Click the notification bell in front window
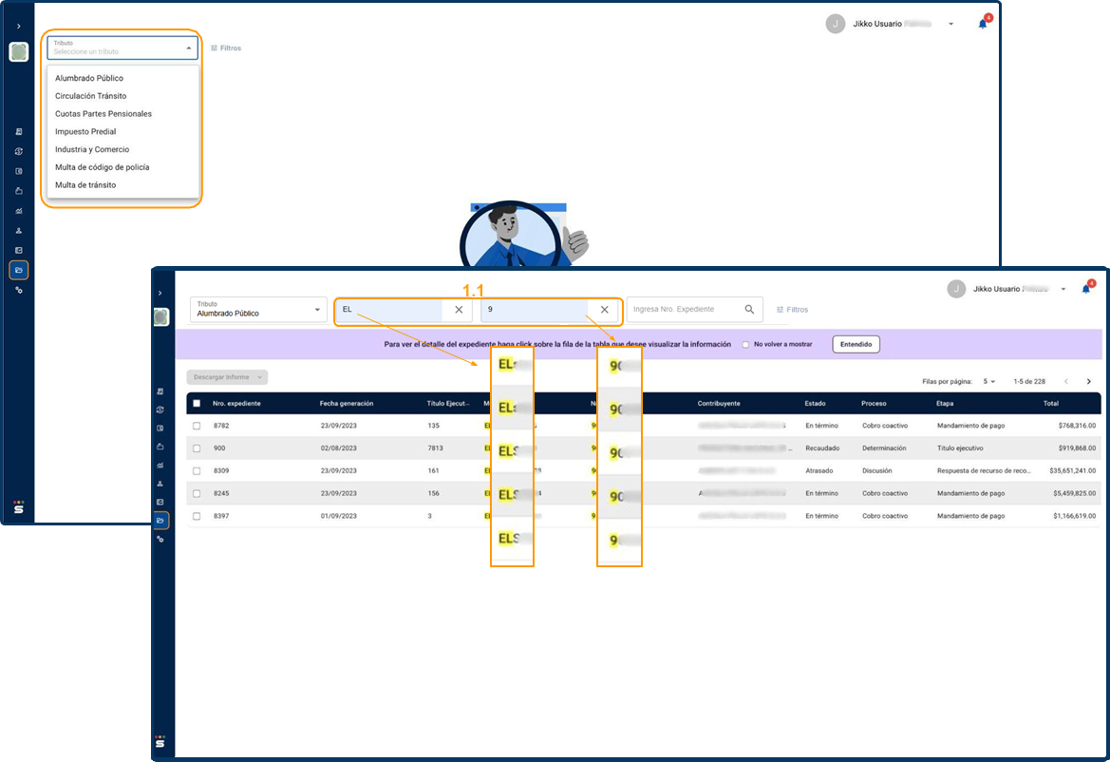This screenshot has height=762, width=1110. tap(1085, 289)
